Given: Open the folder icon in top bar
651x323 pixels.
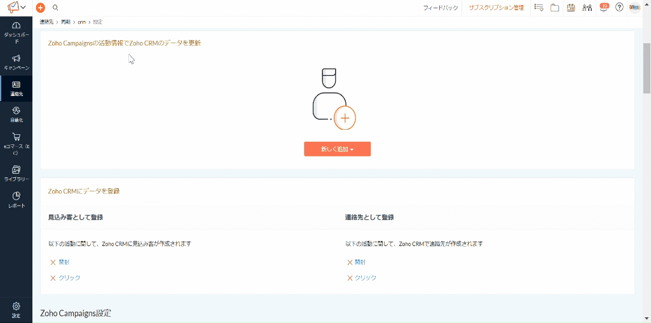Looking at the screenshot, I should pos(554,8).
